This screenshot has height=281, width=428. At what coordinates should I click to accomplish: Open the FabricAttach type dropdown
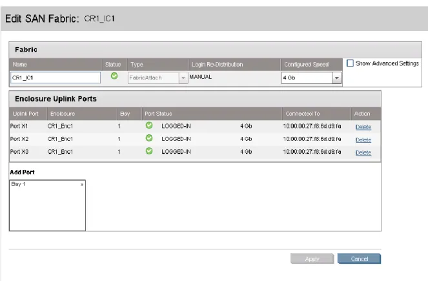click(158, 78)
